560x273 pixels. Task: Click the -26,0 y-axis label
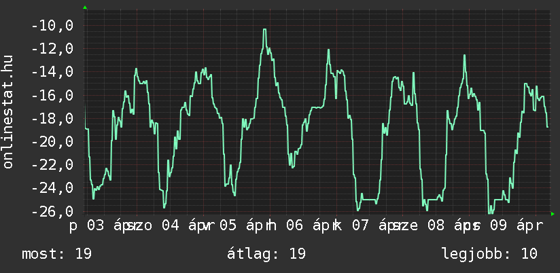[52, 211]
